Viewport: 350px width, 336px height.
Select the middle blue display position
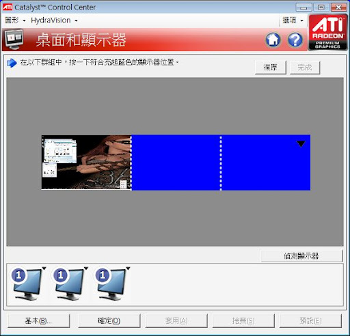click(176, 163)
